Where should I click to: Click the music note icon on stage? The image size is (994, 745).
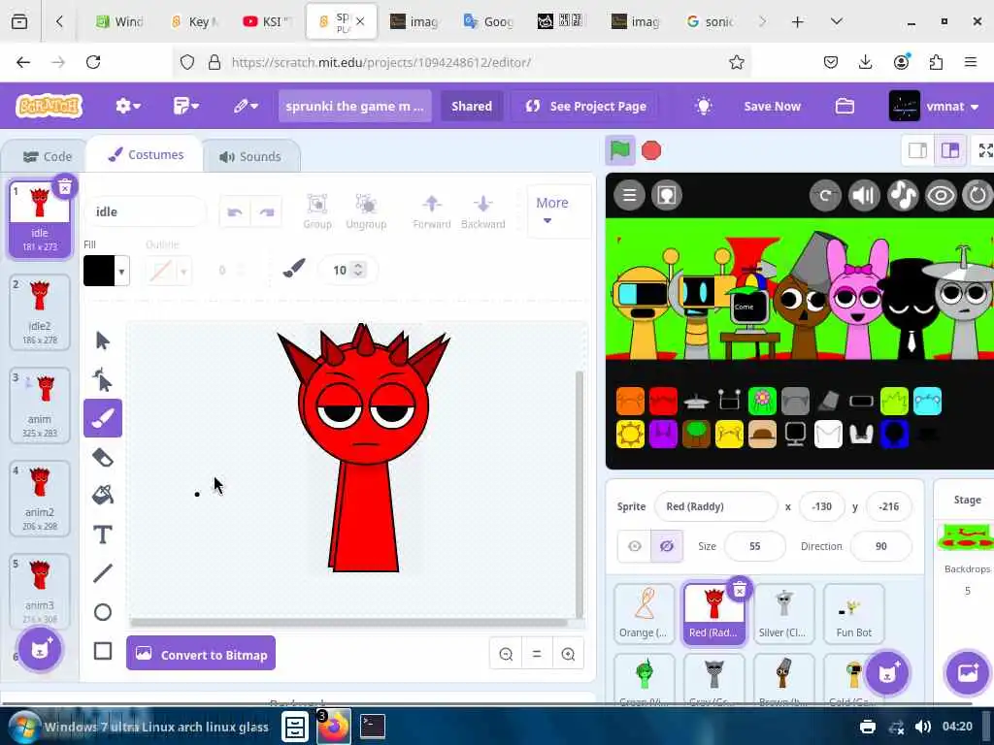click(903, 195)
